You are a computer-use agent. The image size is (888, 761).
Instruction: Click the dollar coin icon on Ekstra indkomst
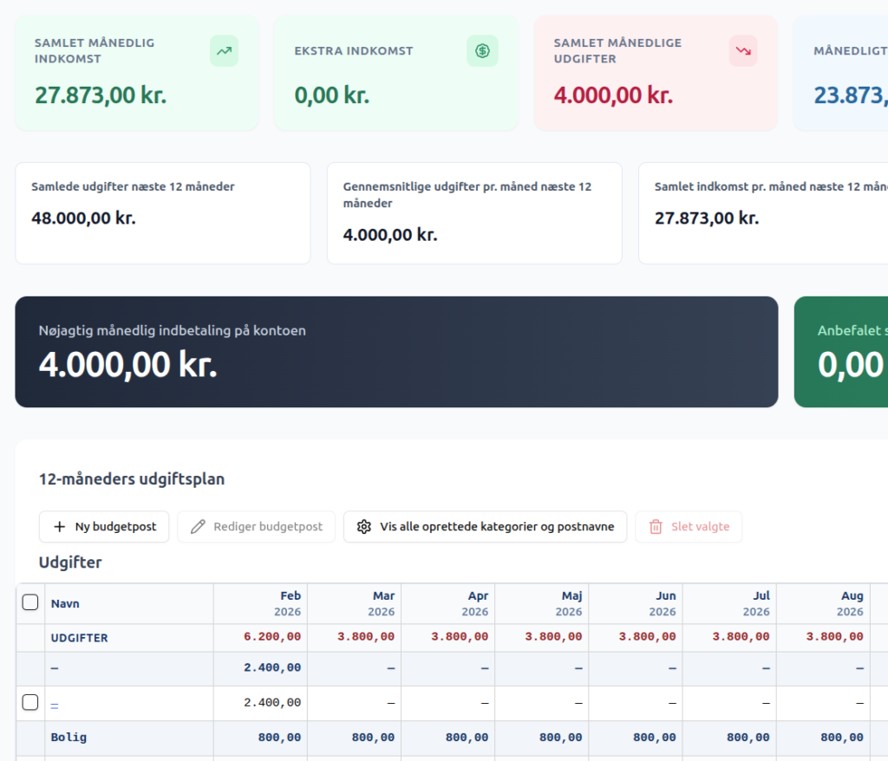(482, 51)
